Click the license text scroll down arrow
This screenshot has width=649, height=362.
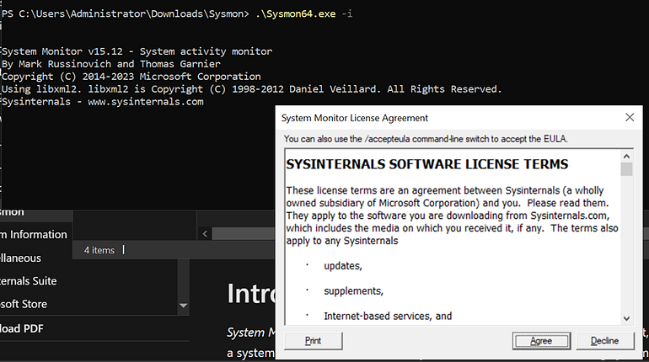click(x=626, y=318)
